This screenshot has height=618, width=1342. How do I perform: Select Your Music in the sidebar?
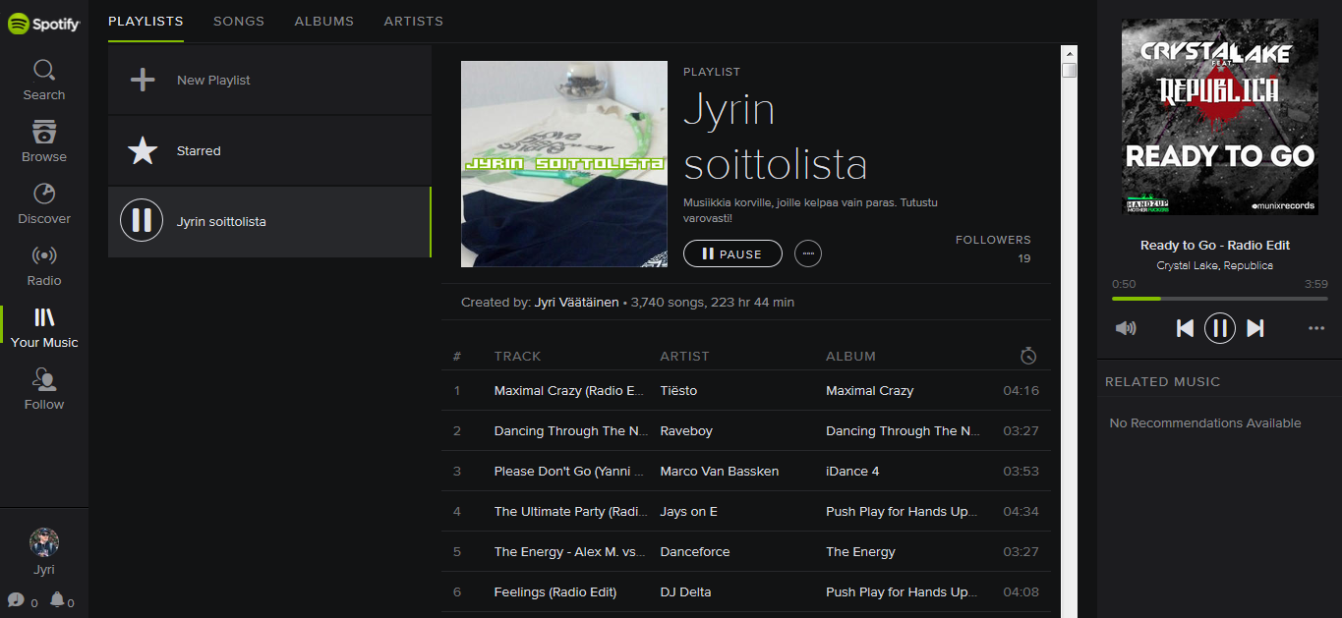[x=44, y=328]
